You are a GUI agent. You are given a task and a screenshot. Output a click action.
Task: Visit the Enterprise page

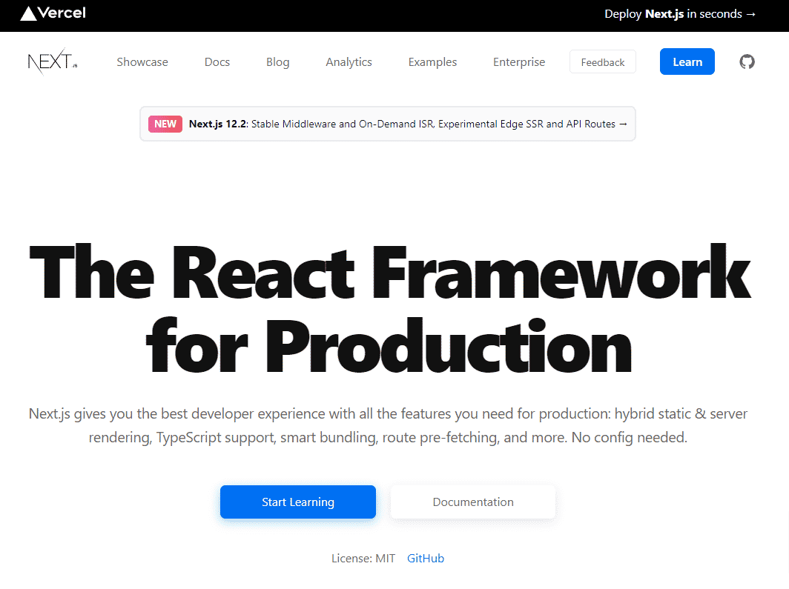[519, 61]
